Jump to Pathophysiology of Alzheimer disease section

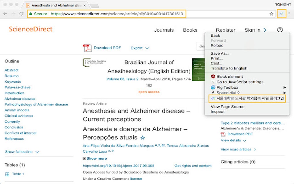coord(36,104)
